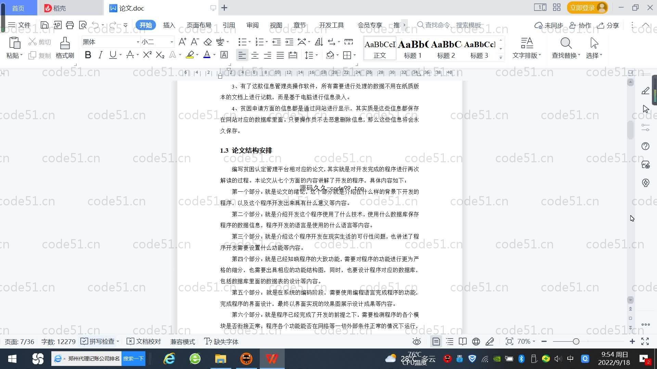The image size is (657, 369).
Task: Clear formatting with eraser icon
Action: (208, 42)
